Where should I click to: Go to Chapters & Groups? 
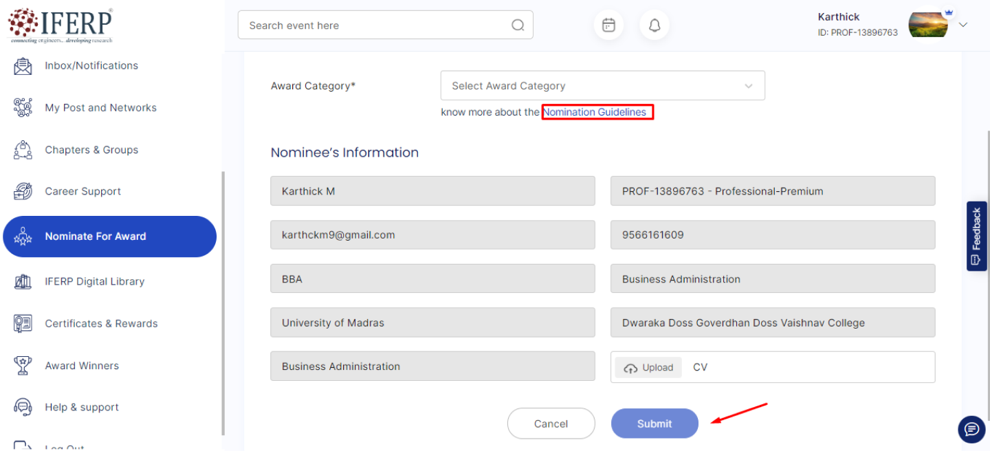point(91,150)
